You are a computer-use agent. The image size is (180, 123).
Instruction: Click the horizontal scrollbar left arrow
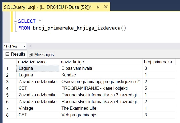30,46
